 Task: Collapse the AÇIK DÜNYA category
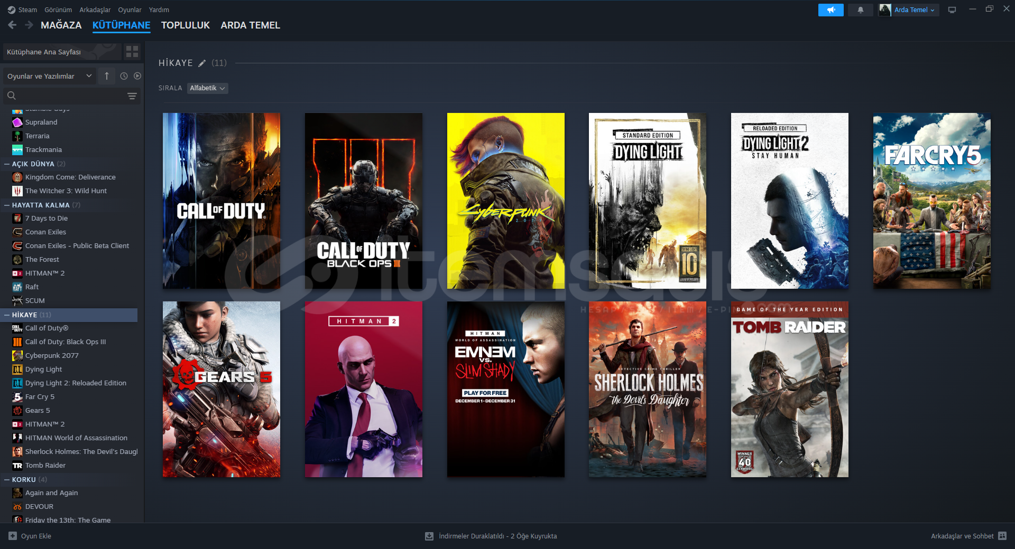(7, 164)
